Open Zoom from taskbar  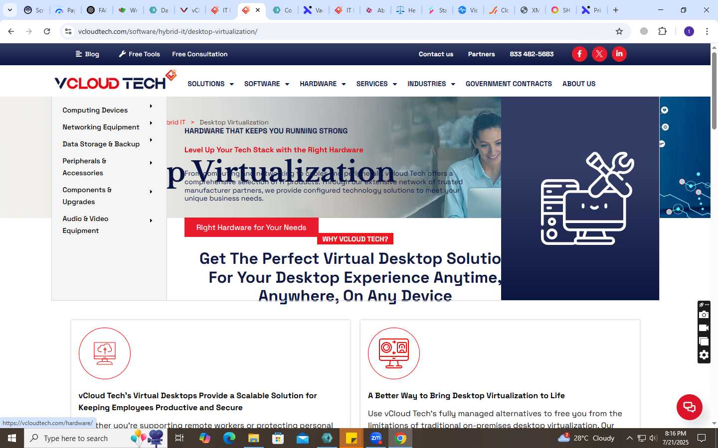[x=376, y=438]
